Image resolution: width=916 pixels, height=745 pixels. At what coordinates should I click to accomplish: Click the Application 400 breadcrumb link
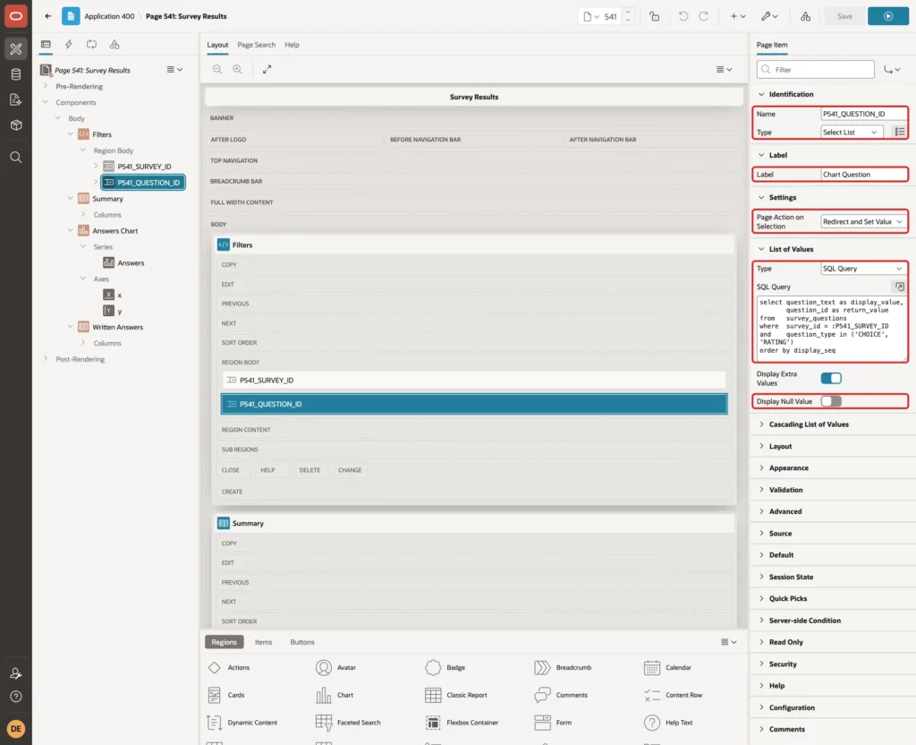(109, 16)
